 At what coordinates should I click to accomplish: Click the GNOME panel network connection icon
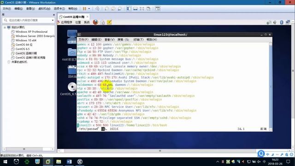(288, 23)
